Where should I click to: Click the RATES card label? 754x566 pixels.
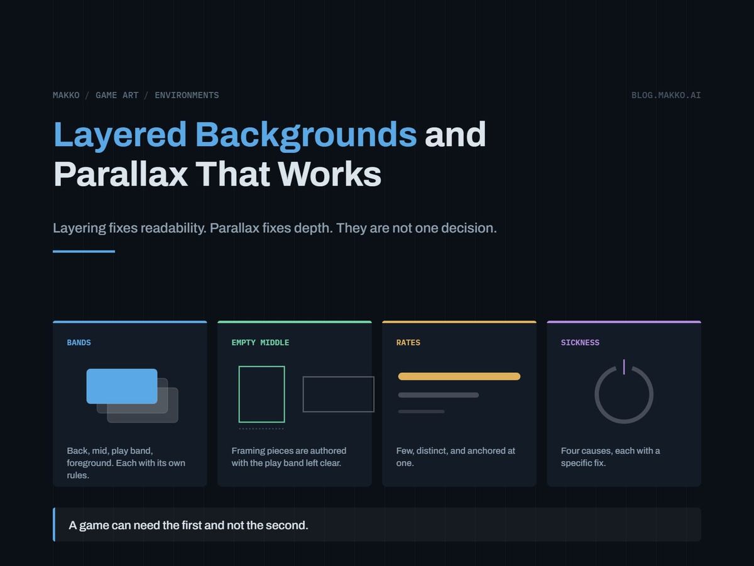coord(408,343)
